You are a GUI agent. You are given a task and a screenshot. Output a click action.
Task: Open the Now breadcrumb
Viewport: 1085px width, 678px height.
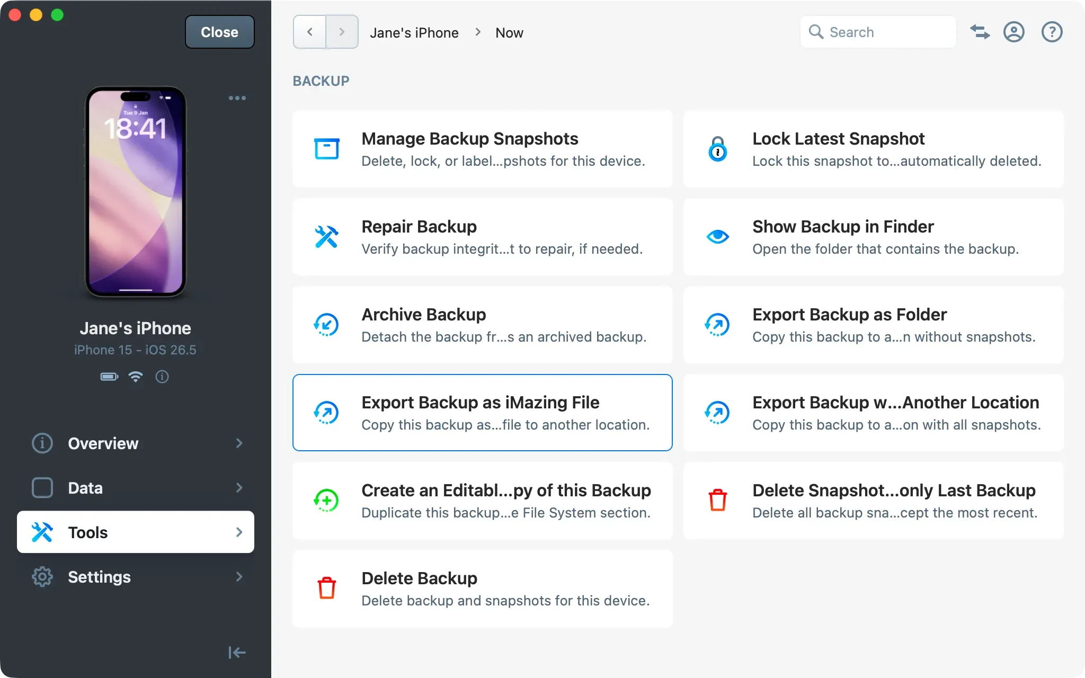[509, 33]
